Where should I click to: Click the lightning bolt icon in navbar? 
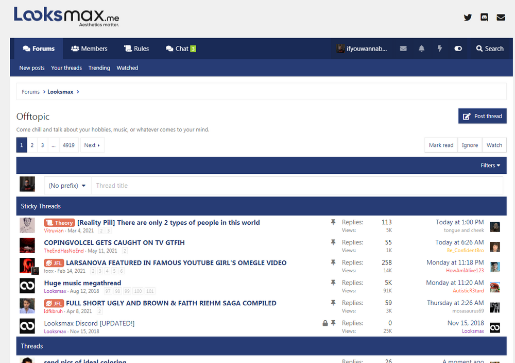pos(439,48)
